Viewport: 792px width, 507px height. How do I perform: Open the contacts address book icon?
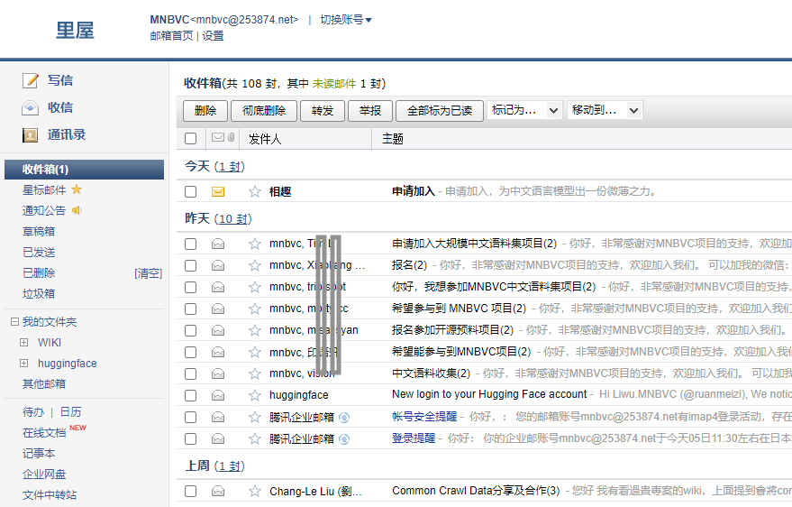(31, 134)
